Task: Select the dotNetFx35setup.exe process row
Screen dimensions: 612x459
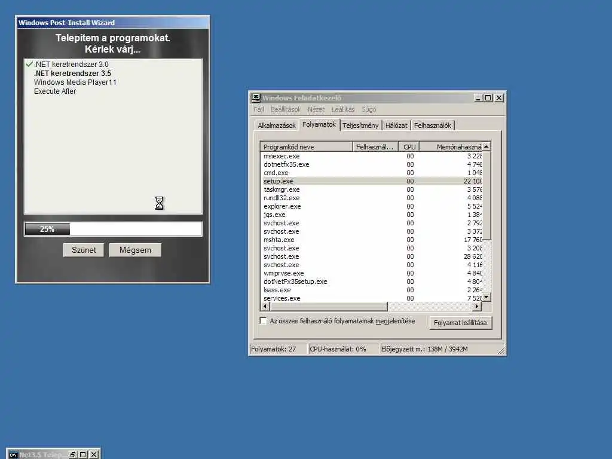Action: tap(371, 282)
